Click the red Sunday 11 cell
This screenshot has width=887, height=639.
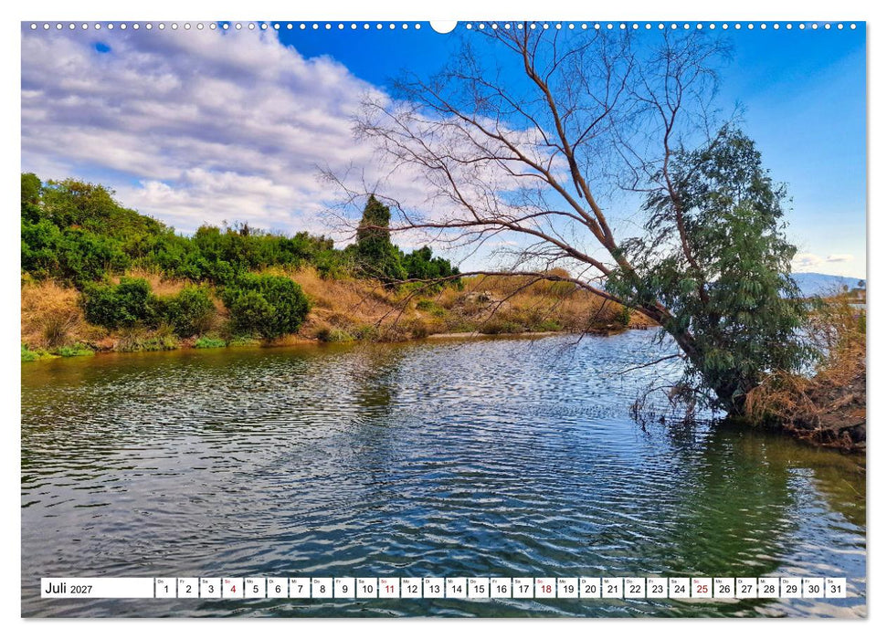pyautogui.click(x=389, y=588)
